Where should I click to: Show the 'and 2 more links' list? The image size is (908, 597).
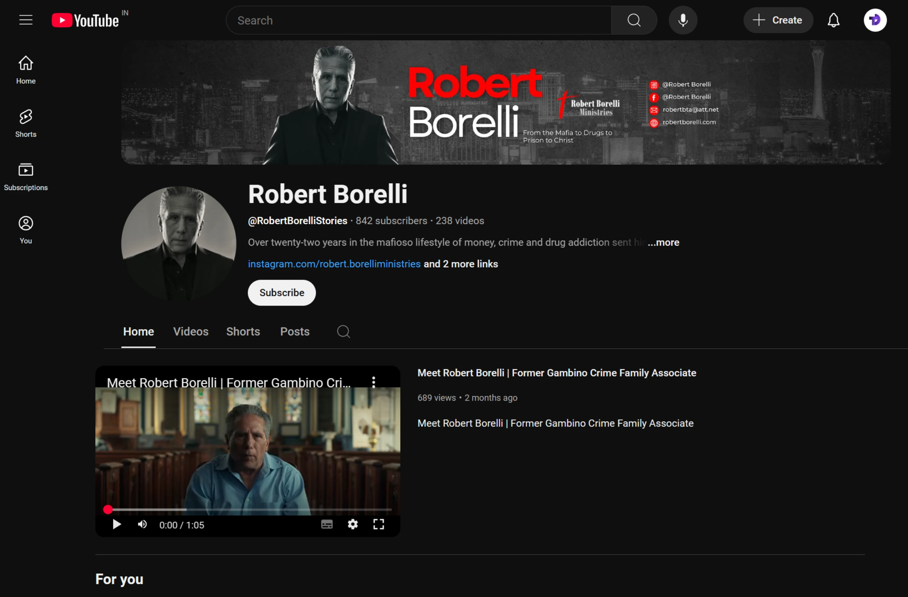[x=461, y=264]
